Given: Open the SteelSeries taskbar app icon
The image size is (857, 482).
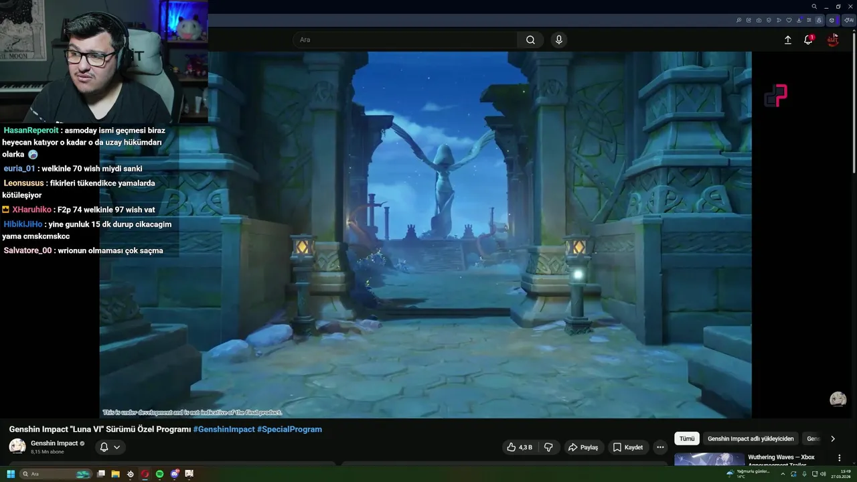Looking at the screenshot, I should coord(130,474).
